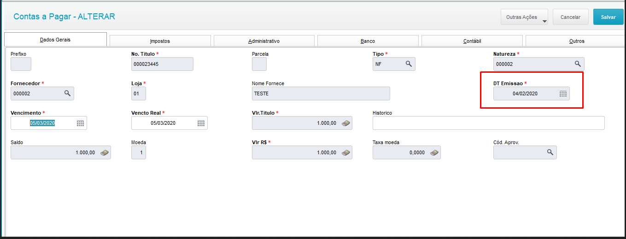Click the No. Titulo field 000023445
The height and width of the screenshot is (239, 626).
162,64
